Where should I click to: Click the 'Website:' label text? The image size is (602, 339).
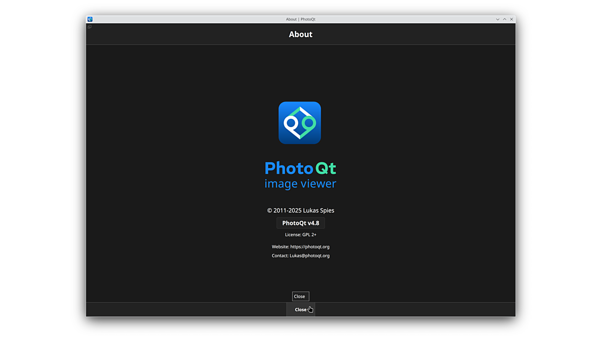(280, 247)
